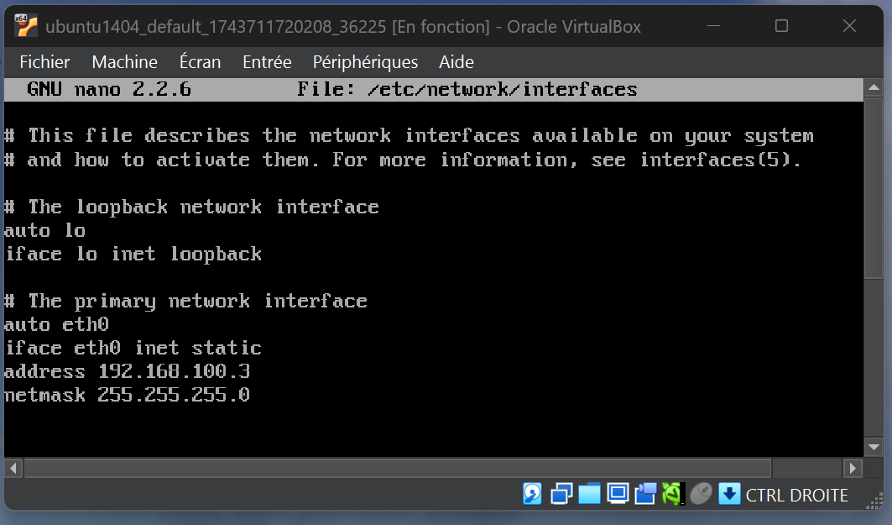The width and height of the screenshot is (892, 525).
Task: Click the screen recording status icon
Action: pos(645,494)
